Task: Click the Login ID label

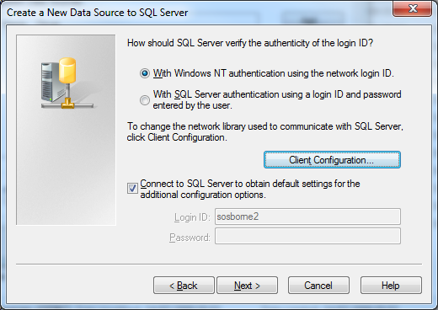Action: point(192,217)
